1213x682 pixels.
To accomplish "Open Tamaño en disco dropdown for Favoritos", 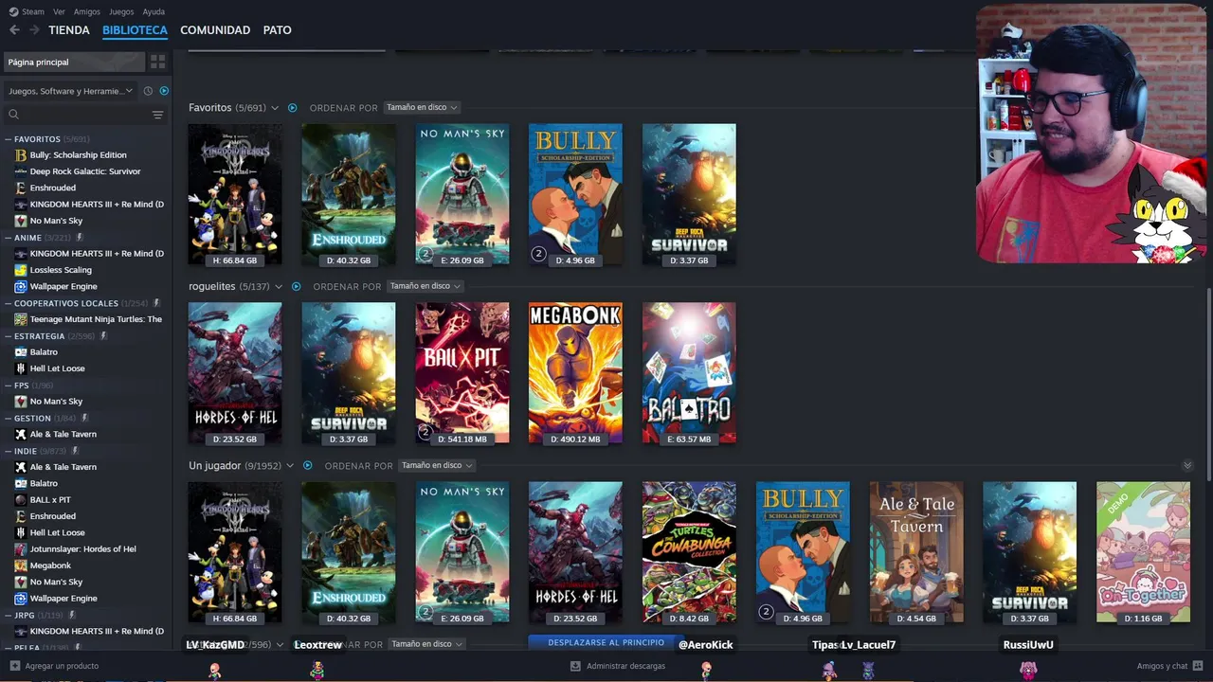I will coord(422,108).
